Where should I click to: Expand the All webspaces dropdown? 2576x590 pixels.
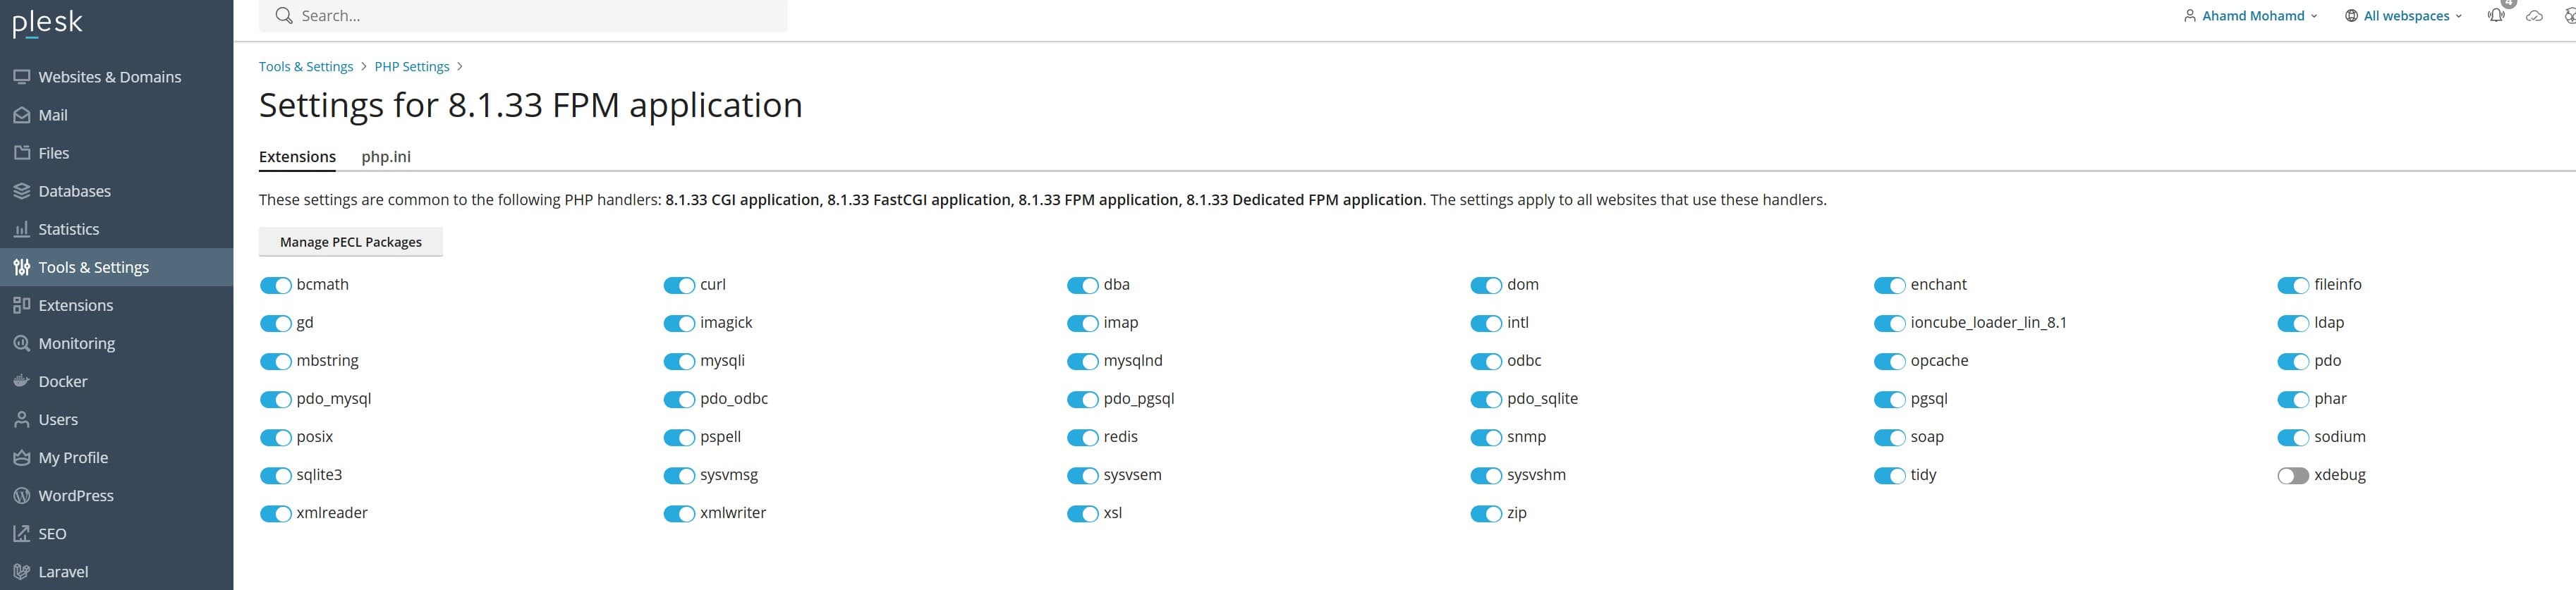(x=2402, y=16)
